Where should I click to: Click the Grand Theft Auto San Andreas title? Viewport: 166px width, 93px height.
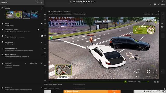pos(61,12)
